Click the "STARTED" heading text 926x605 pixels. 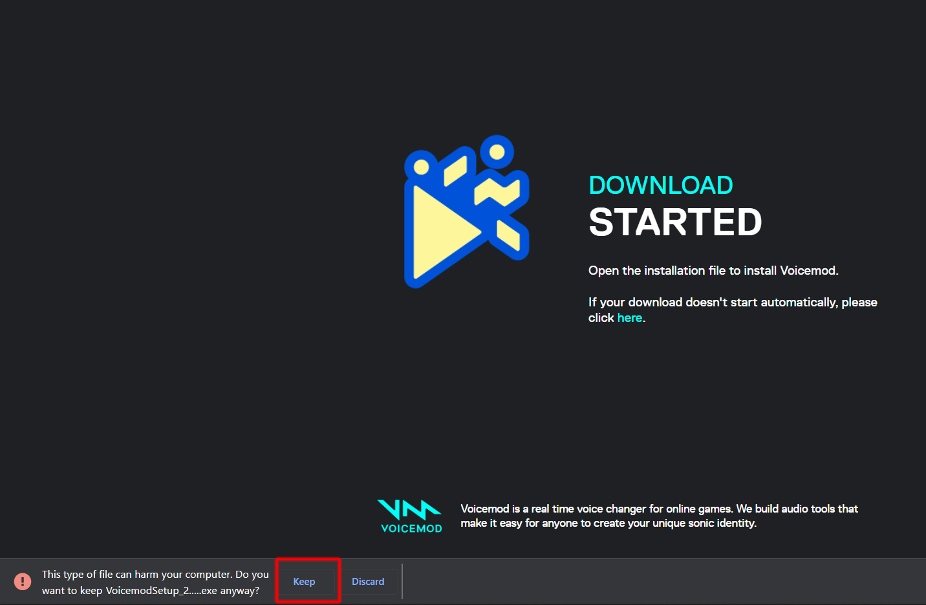tap(675, 222)
